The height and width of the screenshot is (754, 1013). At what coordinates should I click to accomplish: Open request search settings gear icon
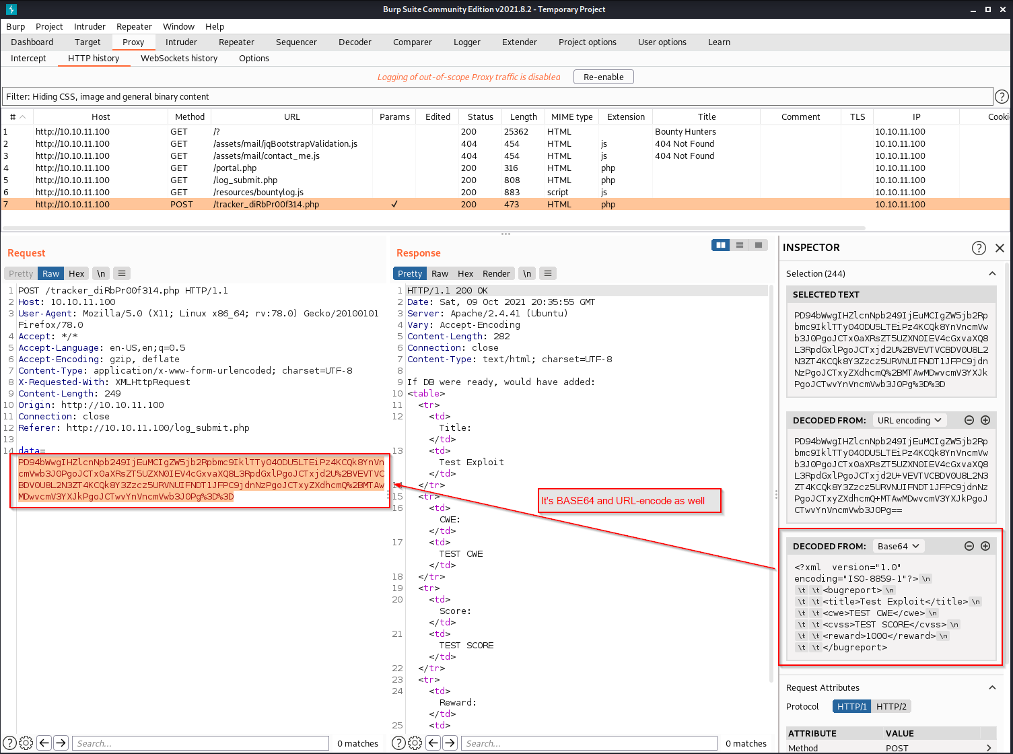[26, 743]
